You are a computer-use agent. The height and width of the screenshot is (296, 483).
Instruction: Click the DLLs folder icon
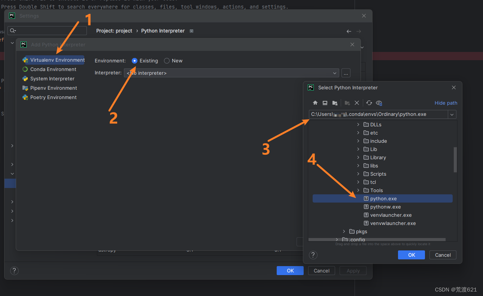366,124
